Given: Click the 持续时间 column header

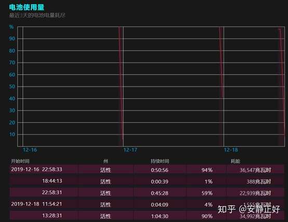Looking at the screenshot, I should pos(160,161).
